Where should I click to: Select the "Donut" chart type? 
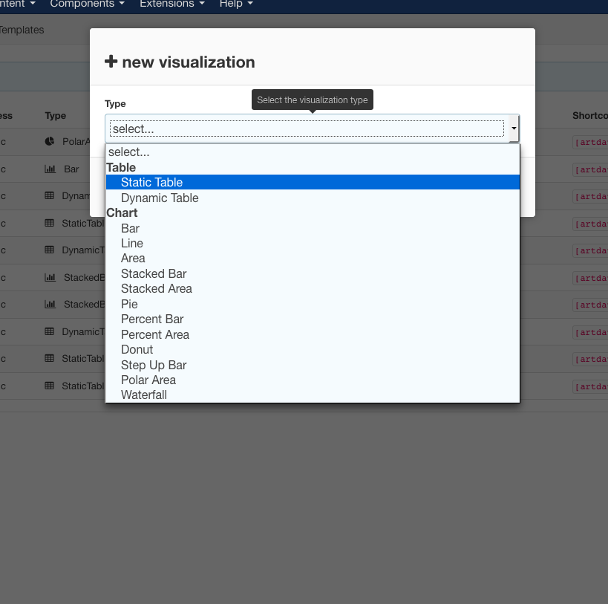[x=137, y=349]
